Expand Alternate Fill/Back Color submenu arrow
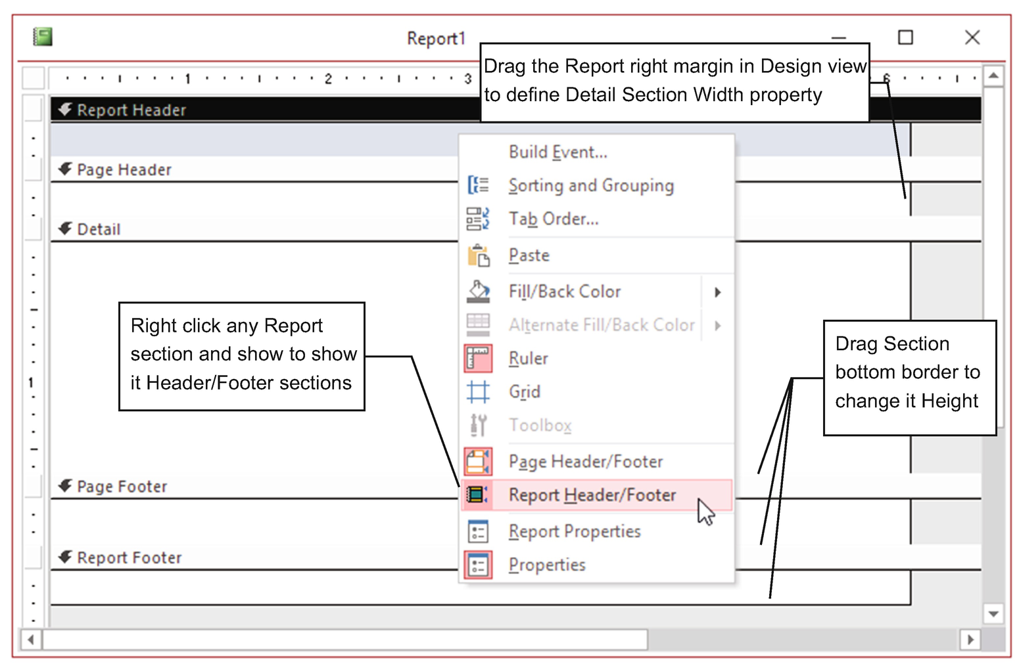The height and width of the screenshot is (668, 1019). point(718,325)
